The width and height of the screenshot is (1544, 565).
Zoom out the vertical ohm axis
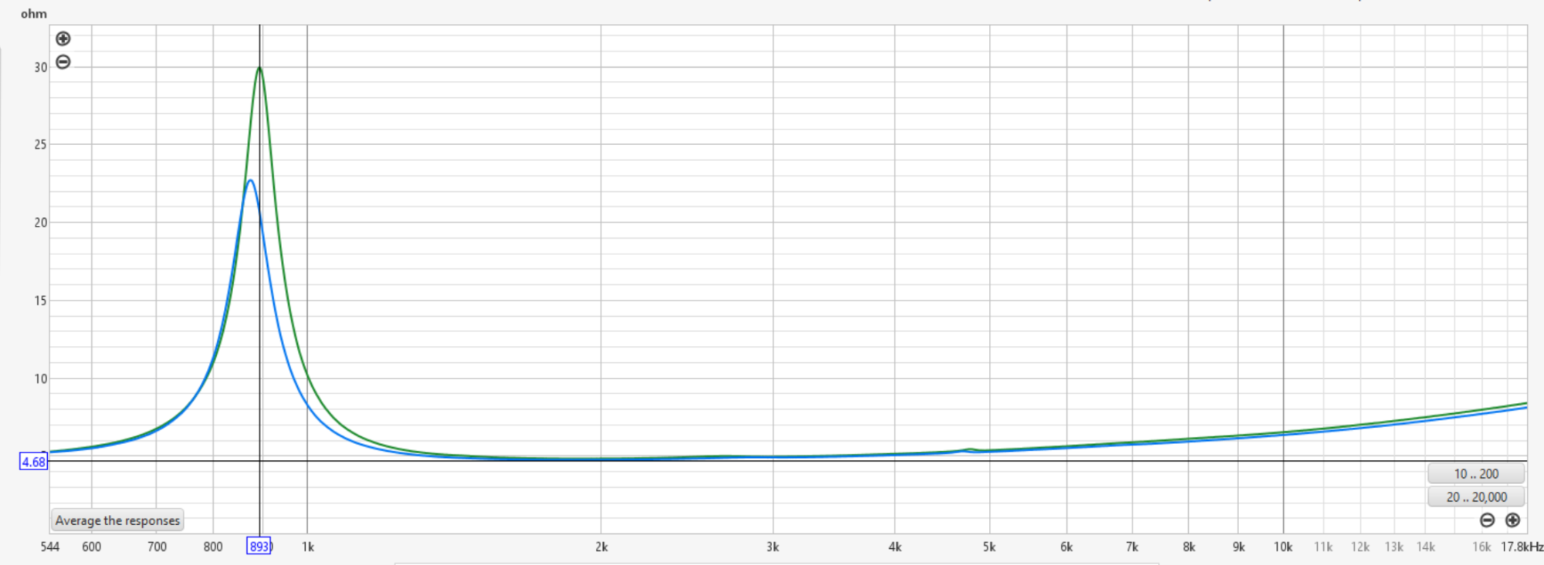63,62
